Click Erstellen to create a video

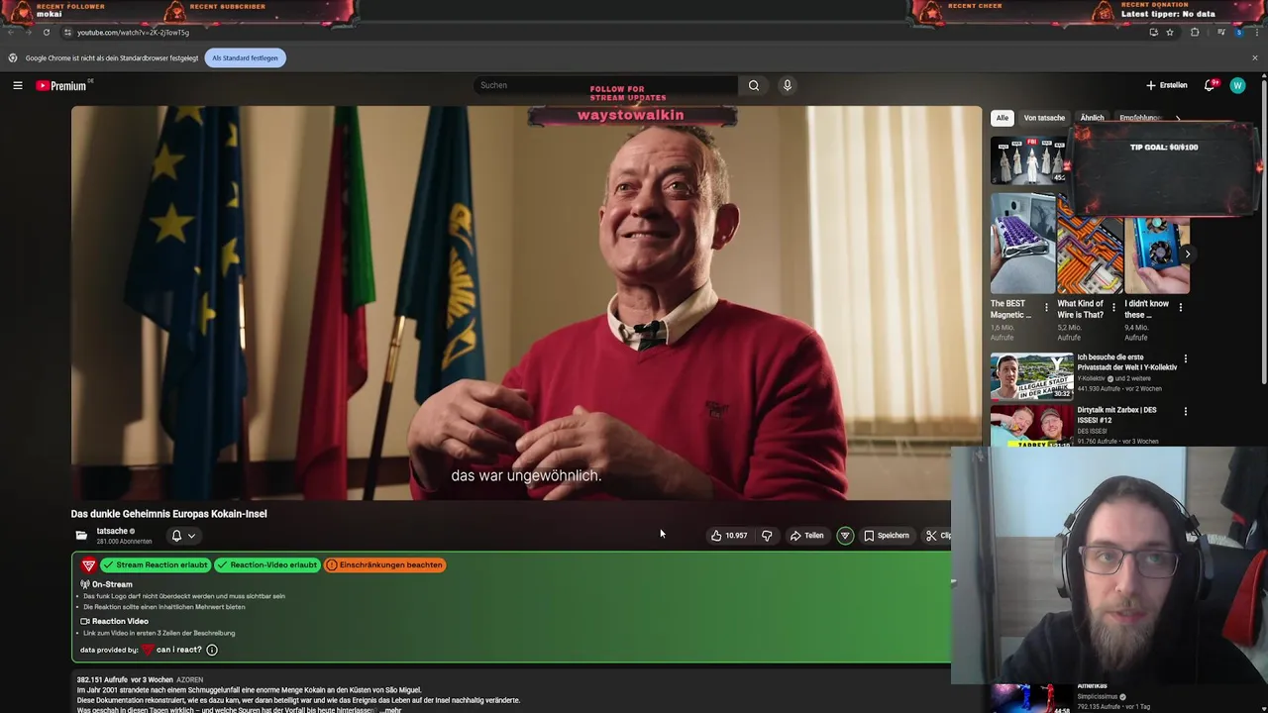coord(1167,85)
